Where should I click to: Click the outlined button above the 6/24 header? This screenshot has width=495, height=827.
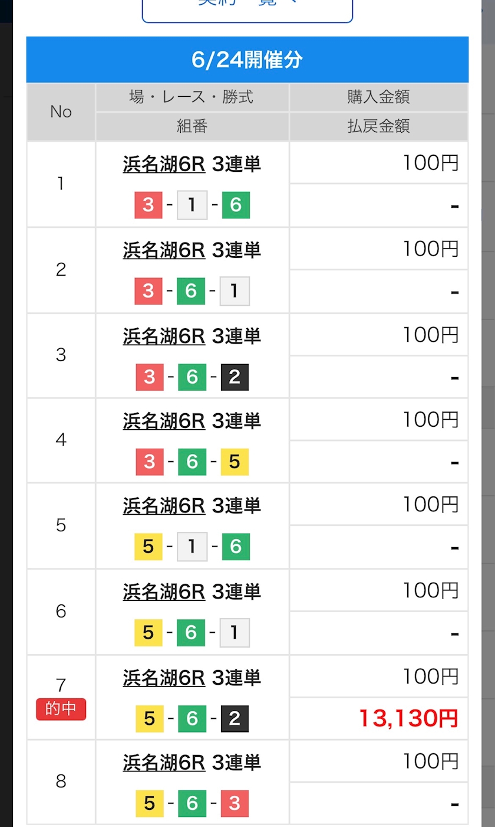coord(247,8)
